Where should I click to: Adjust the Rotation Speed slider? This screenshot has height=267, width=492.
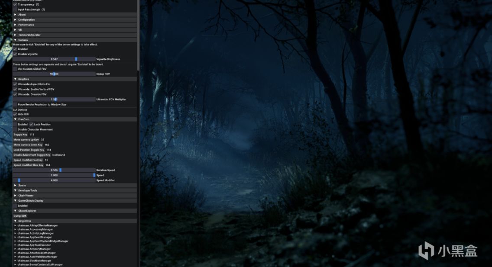54,170
